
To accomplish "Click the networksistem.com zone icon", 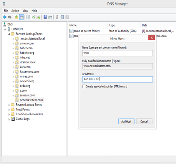I will tap(17, 100).
